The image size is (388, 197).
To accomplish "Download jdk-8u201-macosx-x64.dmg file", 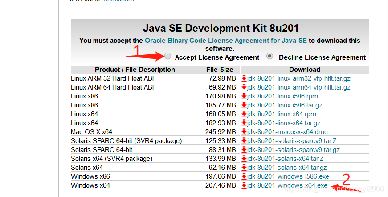I will tap(287, 132).
